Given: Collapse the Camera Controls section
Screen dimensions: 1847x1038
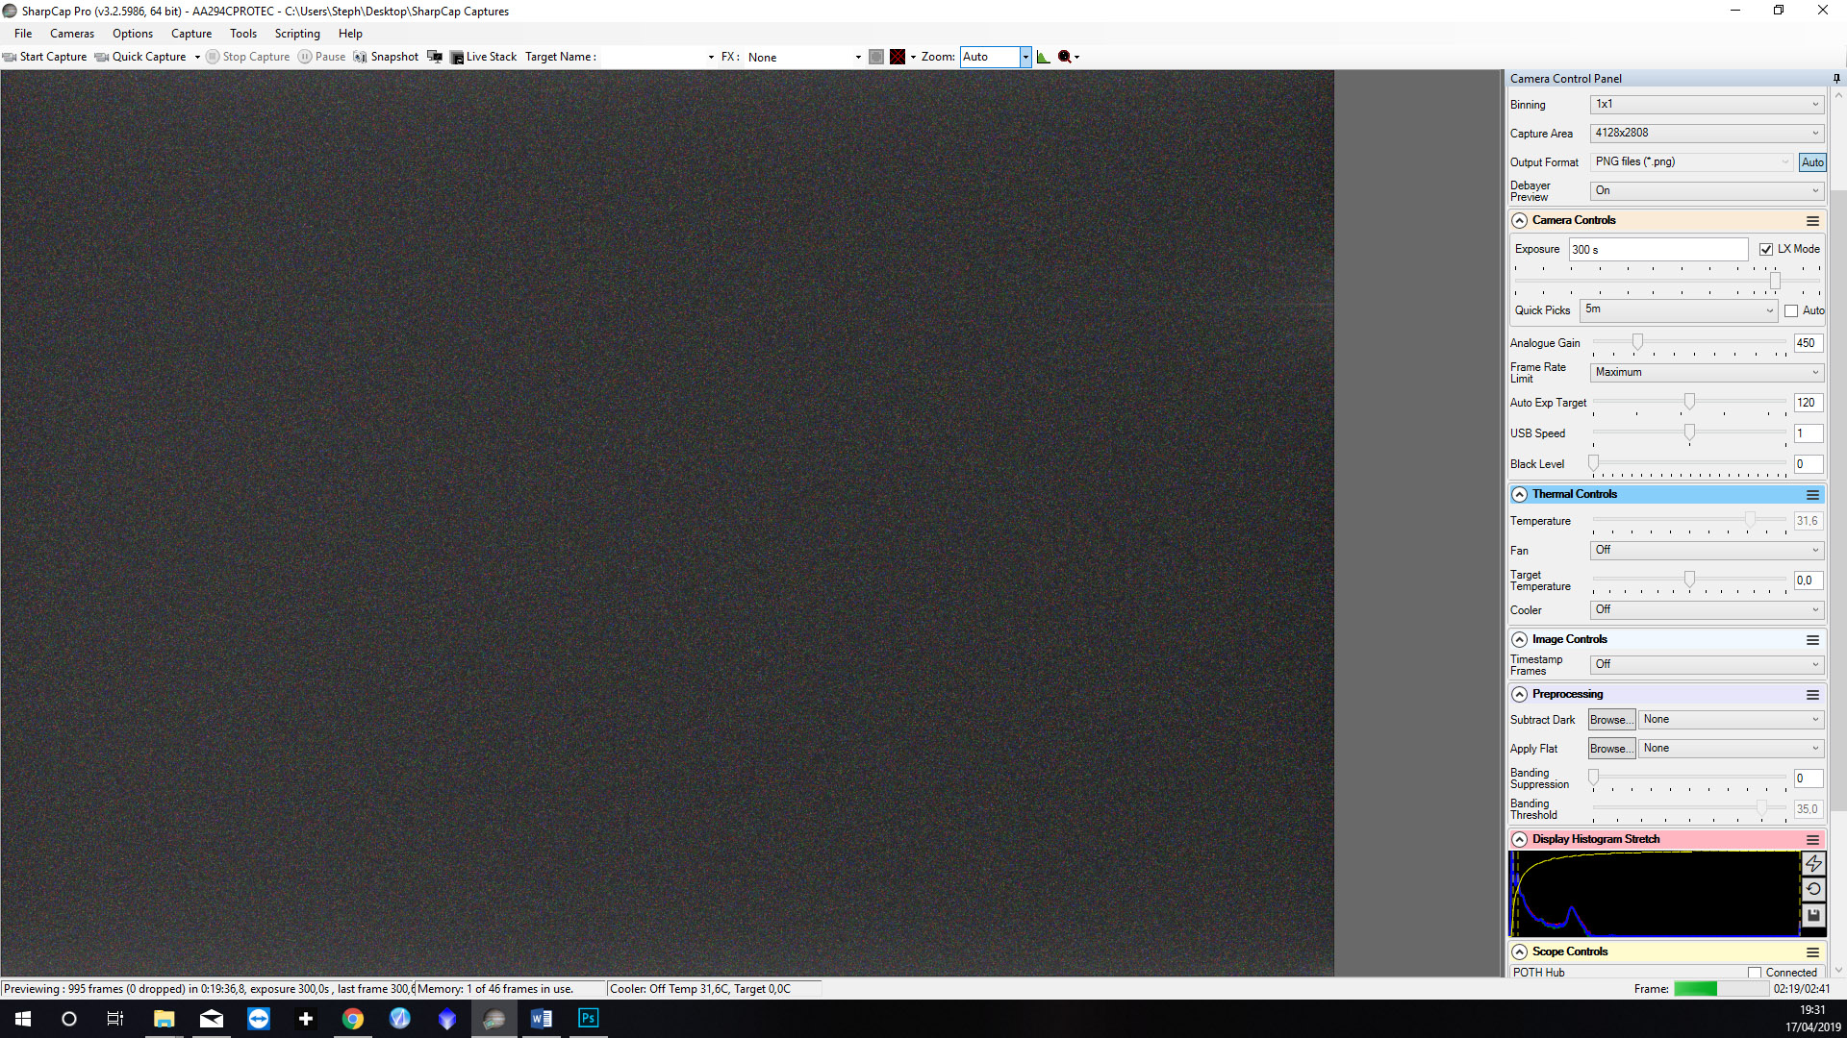Looking at the screenshot, I should [1520, 221].
